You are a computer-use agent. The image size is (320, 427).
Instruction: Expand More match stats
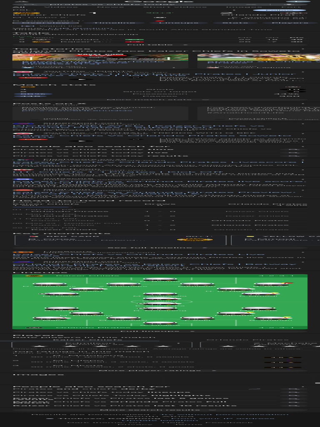(160, 99)
